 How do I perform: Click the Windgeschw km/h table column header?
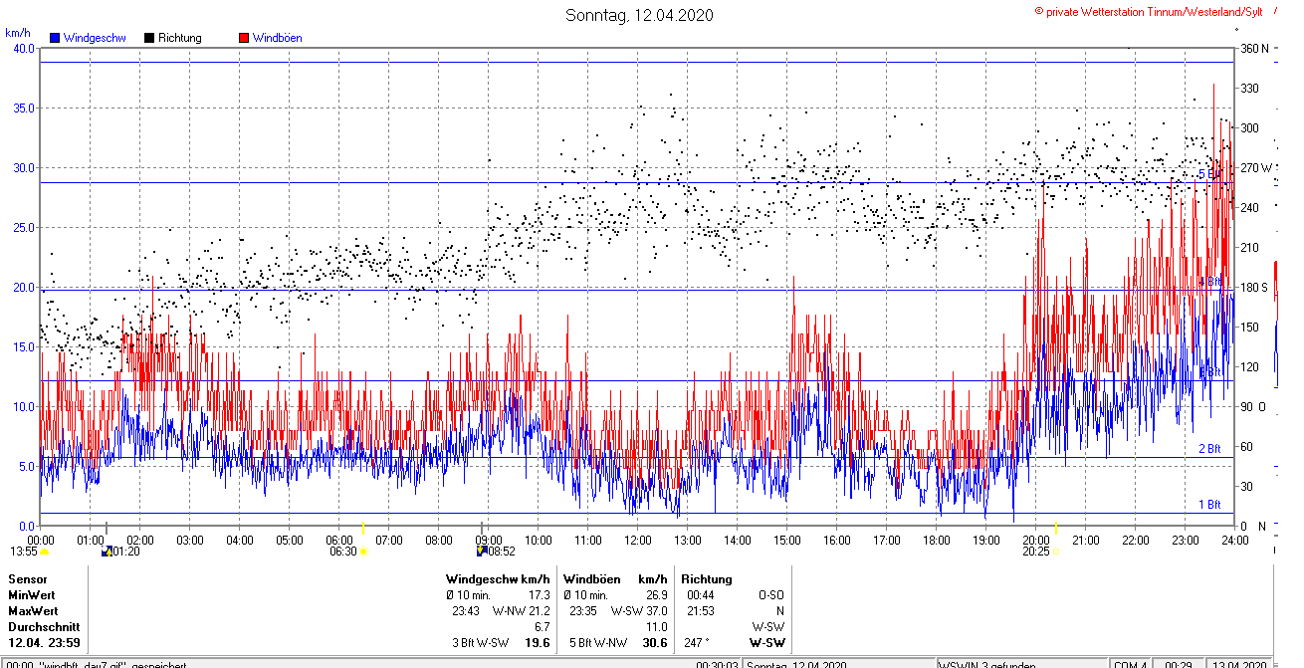click(498, 578)
